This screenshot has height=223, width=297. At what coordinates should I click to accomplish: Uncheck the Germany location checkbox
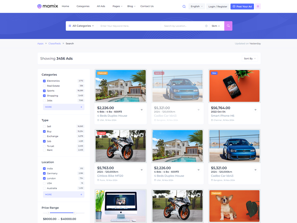pos(44,174)
